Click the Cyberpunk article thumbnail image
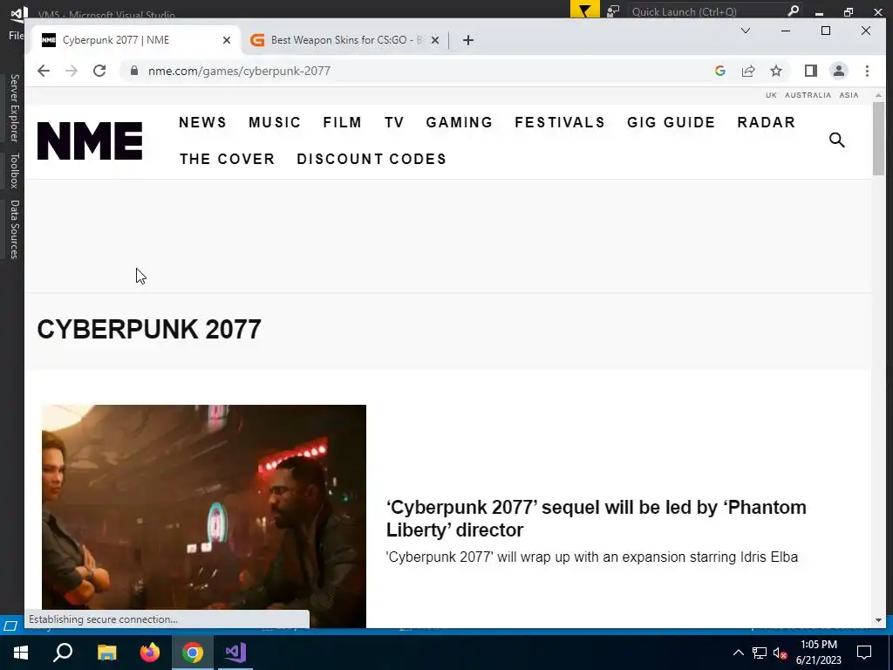This screenshot has height=670, width=893. [204, 516]
